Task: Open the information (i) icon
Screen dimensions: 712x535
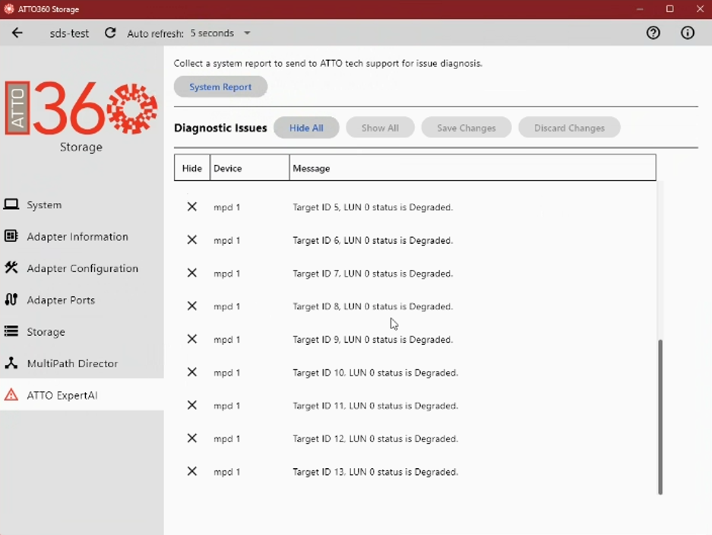Action: (x=687, y=33)
